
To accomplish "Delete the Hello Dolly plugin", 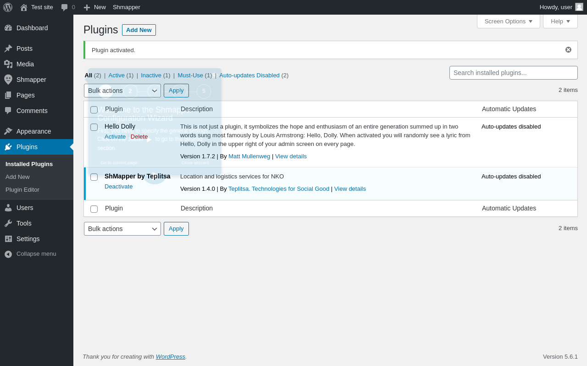I will pos(139,136).
